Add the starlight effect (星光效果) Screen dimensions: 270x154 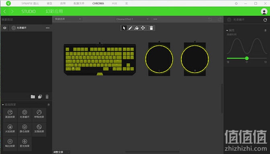click(25, 143)
